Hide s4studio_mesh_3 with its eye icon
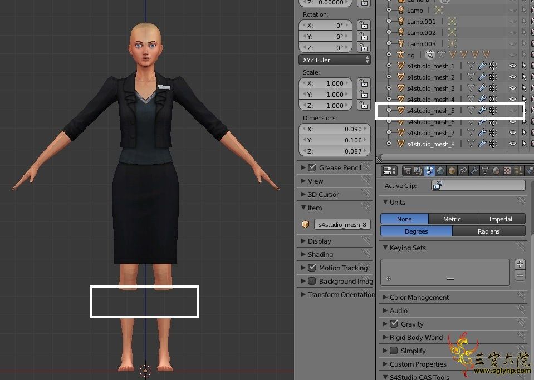Screen dimensions: 534x380 click(x=512, y=88)
